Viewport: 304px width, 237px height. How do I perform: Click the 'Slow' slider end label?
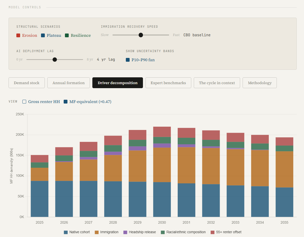point(105,35)
